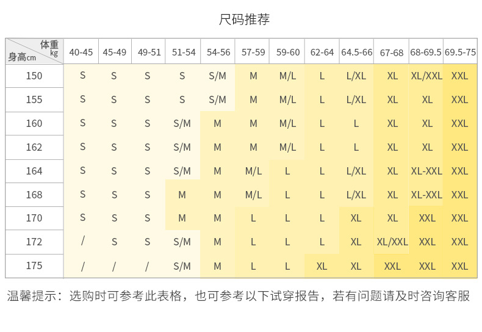This screenshot has height=332, width=482.
Task: Click S/M cell in the 150 row
Action: (217, 76)
